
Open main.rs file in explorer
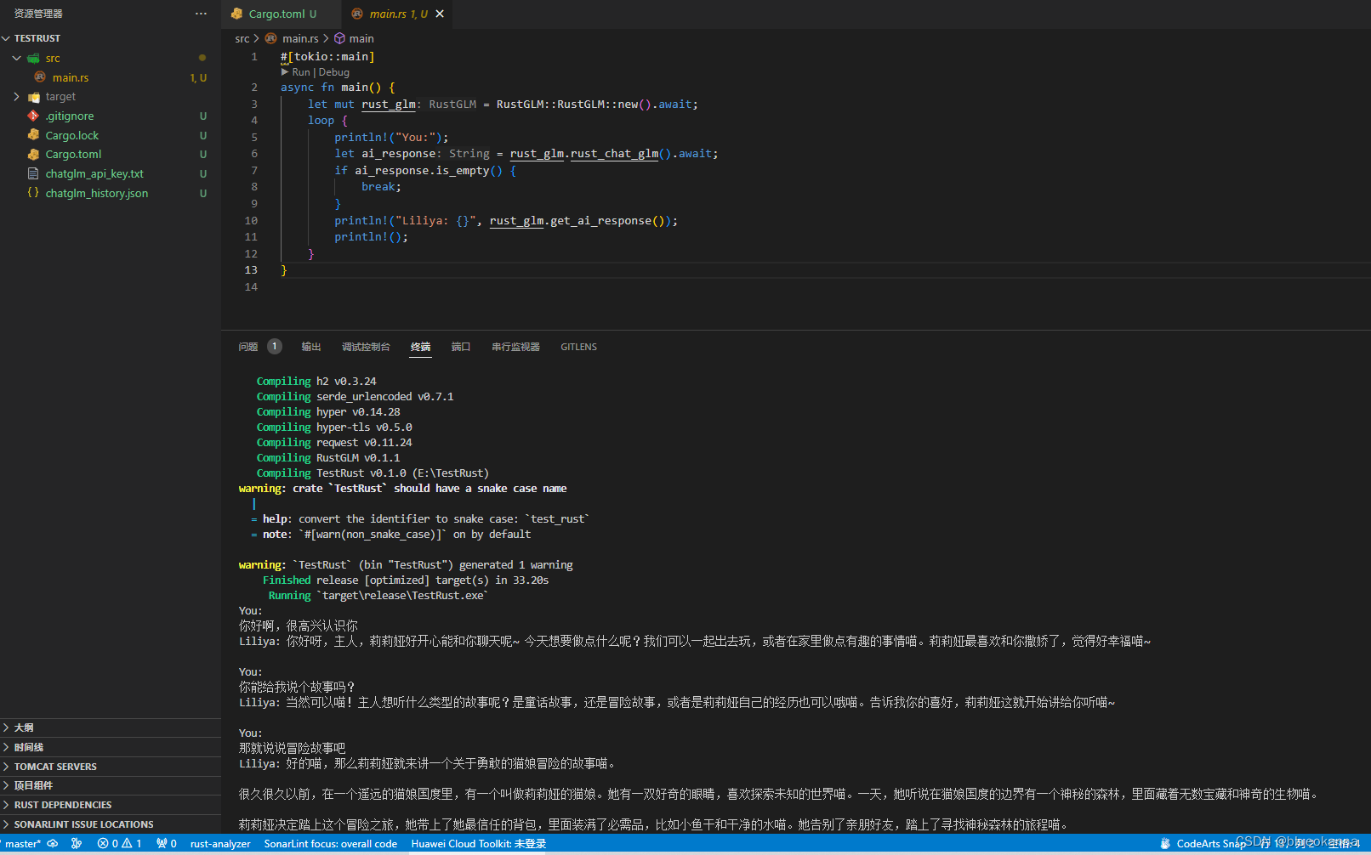coord(71,77)
